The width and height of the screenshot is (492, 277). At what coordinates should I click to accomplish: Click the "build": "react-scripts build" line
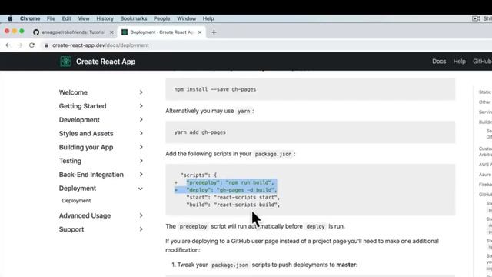[x=233, y=205]
